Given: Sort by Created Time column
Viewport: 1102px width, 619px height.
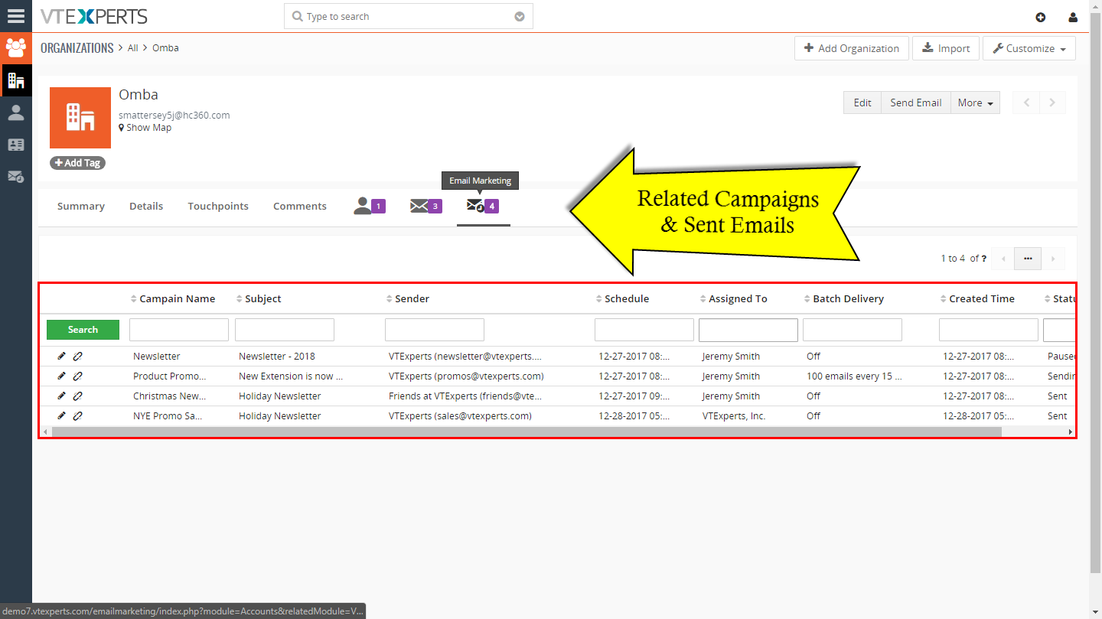Looking at the screenshot, I should (977, 298).
